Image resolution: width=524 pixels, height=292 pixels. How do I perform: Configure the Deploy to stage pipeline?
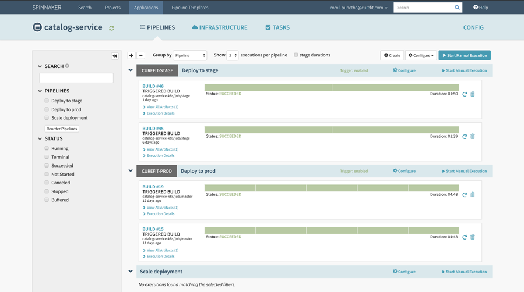[405, 70]
